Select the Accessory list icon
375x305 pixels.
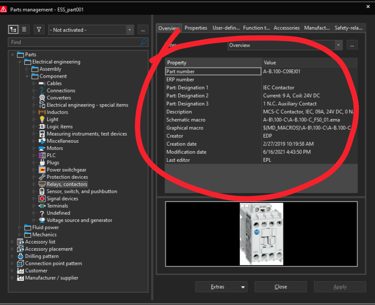pyautogui.click(x=20, y=242)
